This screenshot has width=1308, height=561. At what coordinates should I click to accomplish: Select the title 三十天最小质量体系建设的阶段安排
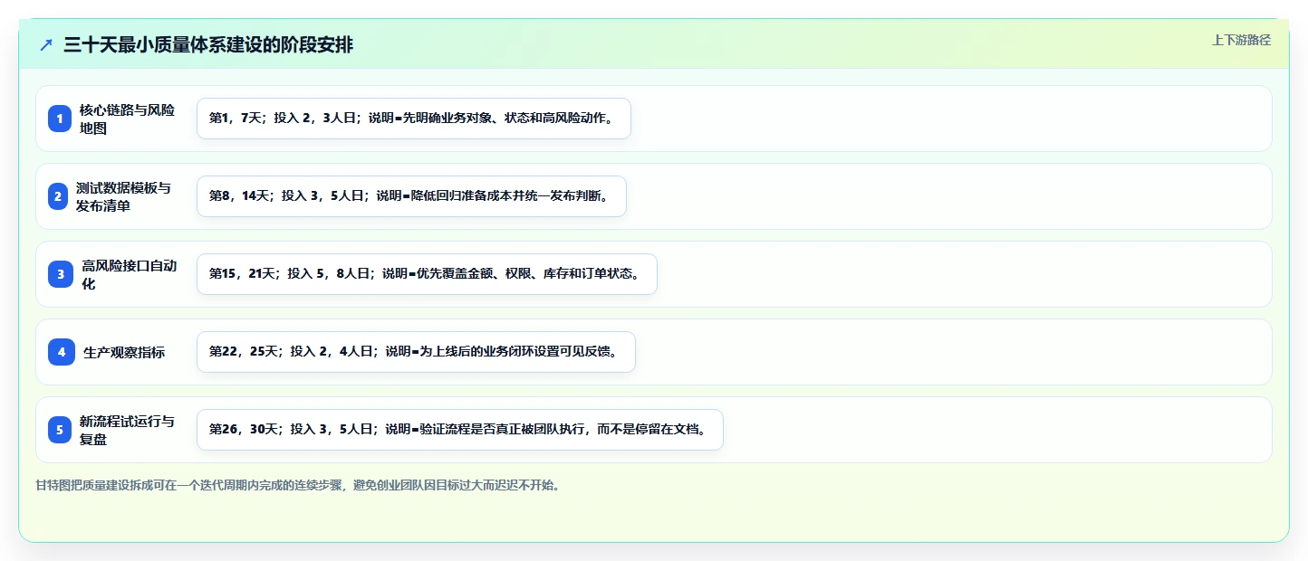(x=208, y=45)
